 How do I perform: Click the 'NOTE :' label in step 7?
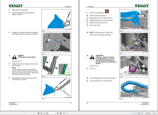click(x=14, y=68)
